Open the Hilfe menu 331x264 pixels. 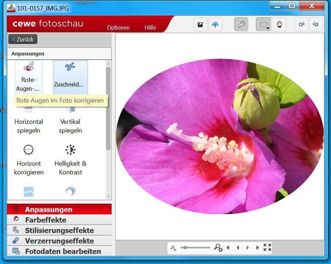(150, 28)
